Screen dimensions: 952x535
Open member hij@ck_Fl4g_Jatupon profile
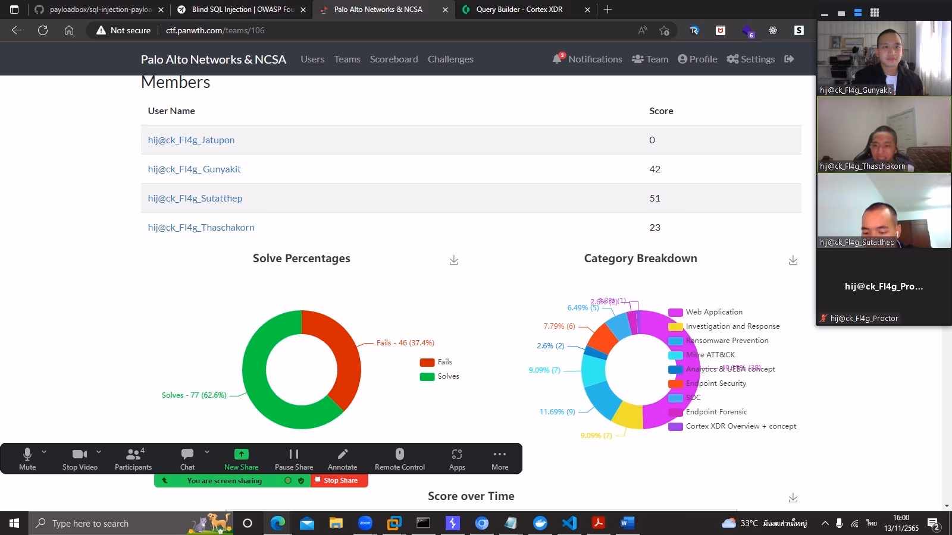click(x=191, y=140)
